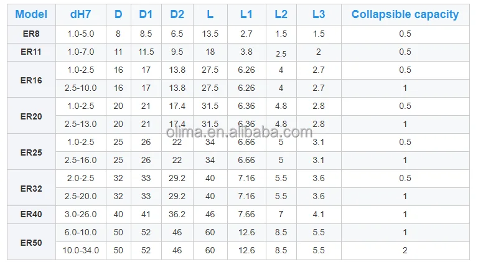The width and height of the screenshot is (478, 262).
Task: Click the ER50 model cell
Action: 30,241
